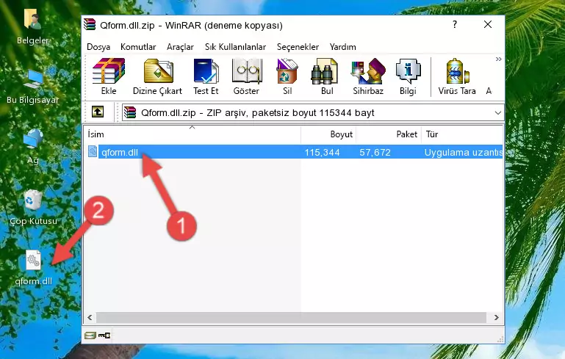Open the Yardım menu
The height and width of the screenshot is (359, 565).
pos(342,47)
